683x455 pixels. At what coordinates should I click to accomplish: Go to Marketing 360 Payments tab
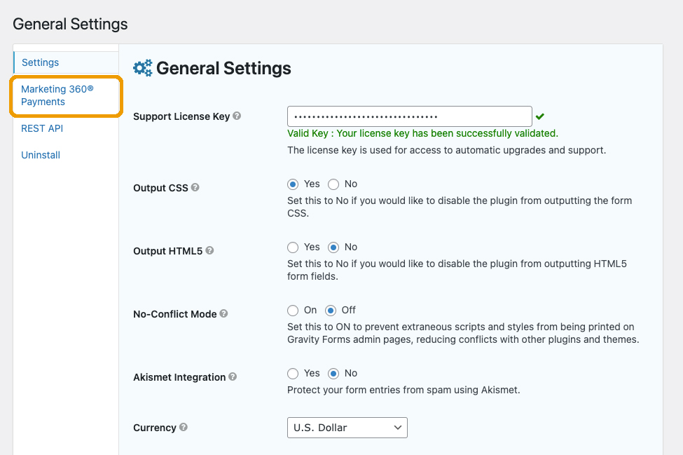[57, 95]
